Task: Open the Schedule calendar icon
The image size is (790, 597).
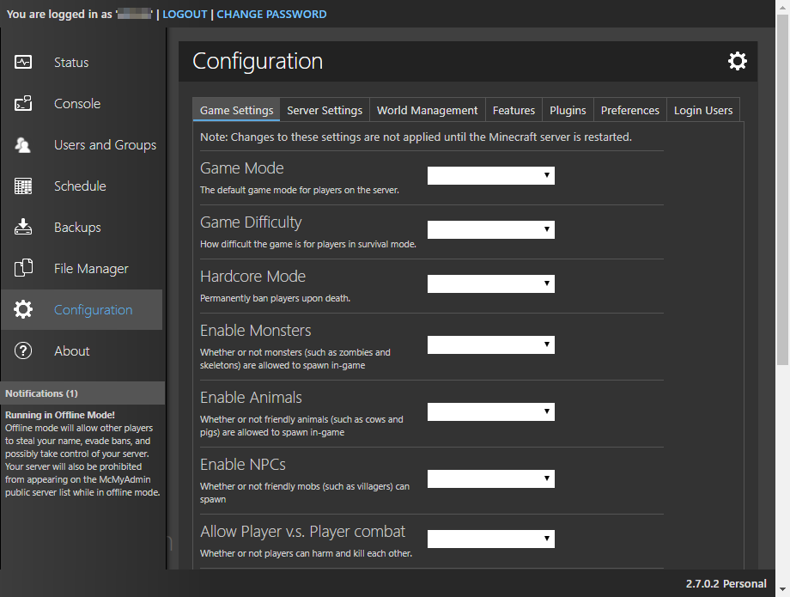Action: pyautogui.click(x=23, y=186)
